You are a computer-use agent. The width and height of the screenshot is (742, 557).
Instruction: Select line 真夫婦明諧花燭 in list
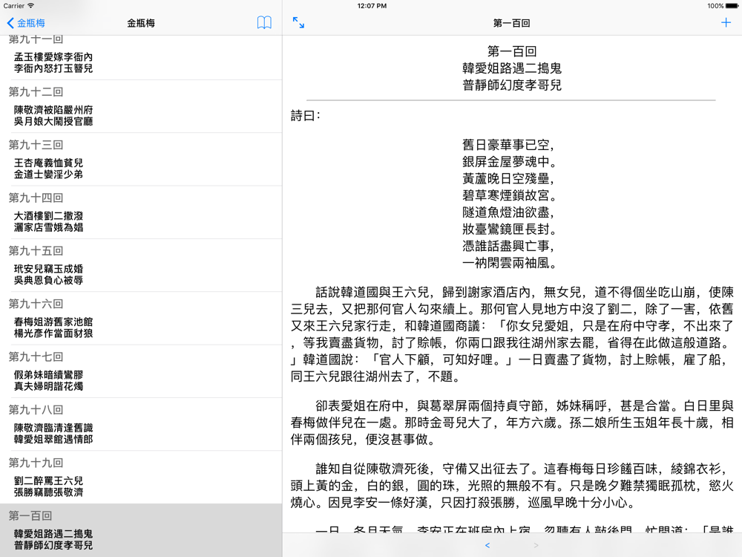(x=48, y=386)
